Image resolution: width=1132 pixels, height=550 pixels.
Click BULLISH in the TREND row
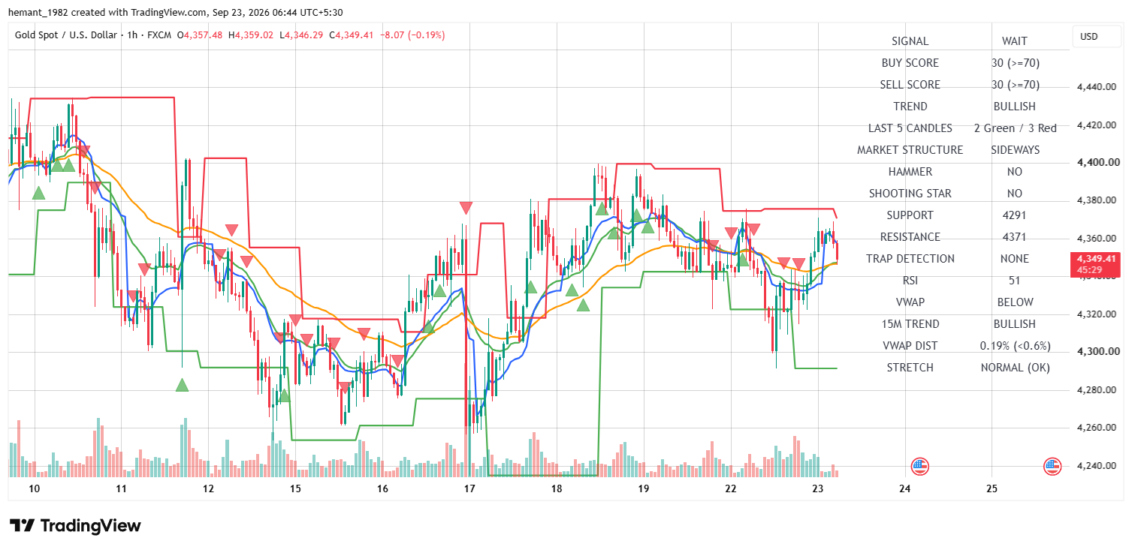[x=1014, y=107]
